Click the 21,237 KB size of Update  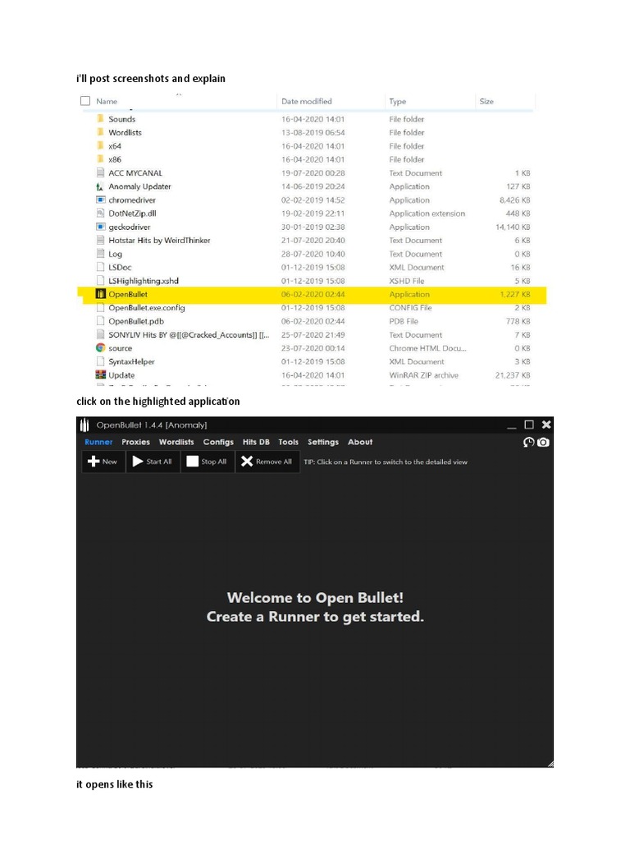click(x=513, y=375)
